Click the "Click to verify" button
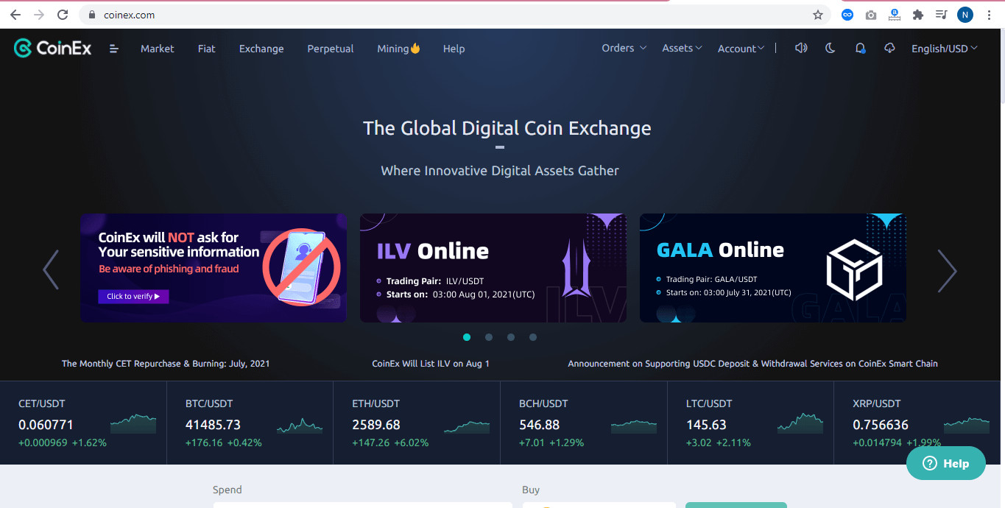 pos(133,296)
